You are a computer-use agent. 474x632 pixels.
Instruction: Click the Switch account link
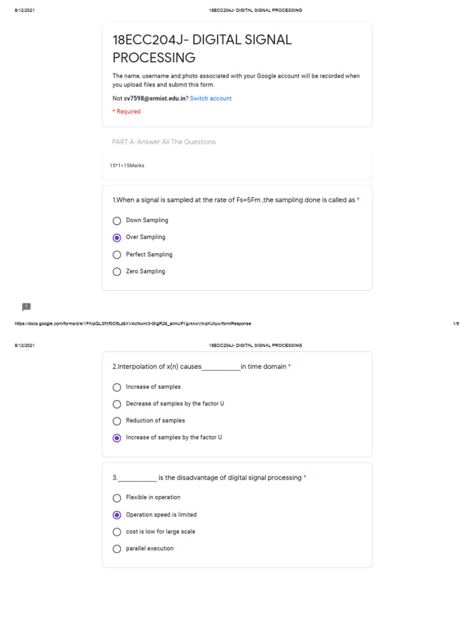(210, 99)
